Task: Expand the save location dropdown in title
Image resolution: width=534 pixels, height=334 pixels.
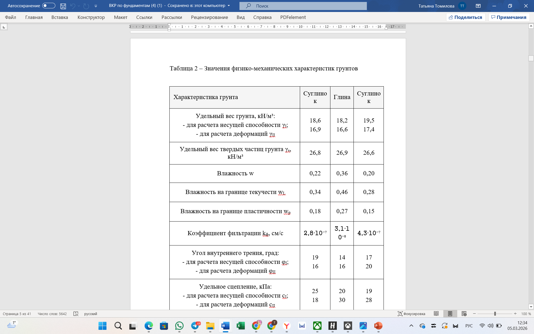Action: (x=229, y=6)
